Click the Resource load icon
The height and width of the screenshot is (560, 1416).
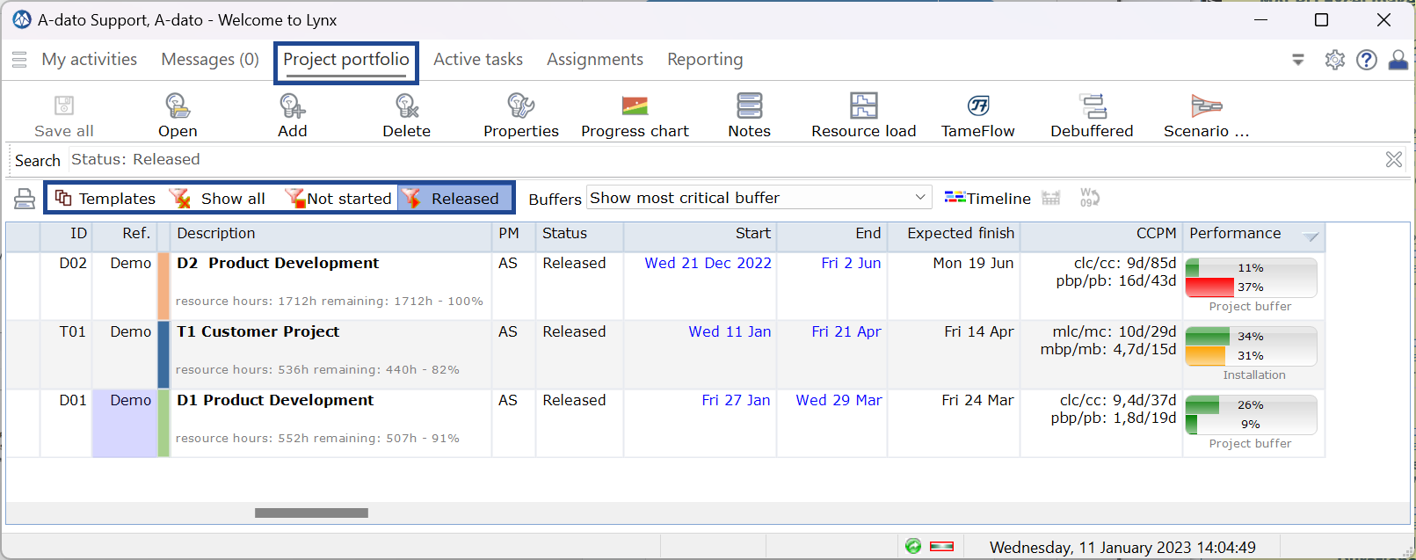pos(863,105)
